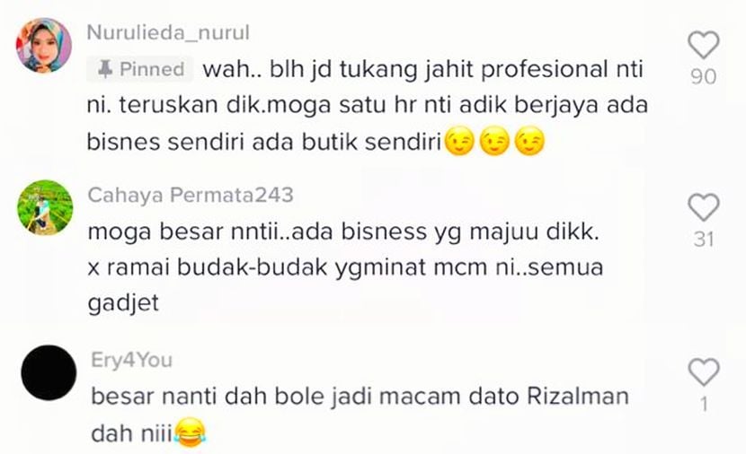
Task: Like Nurulieda_nurul's pinned comment
Action: point(704,45)
